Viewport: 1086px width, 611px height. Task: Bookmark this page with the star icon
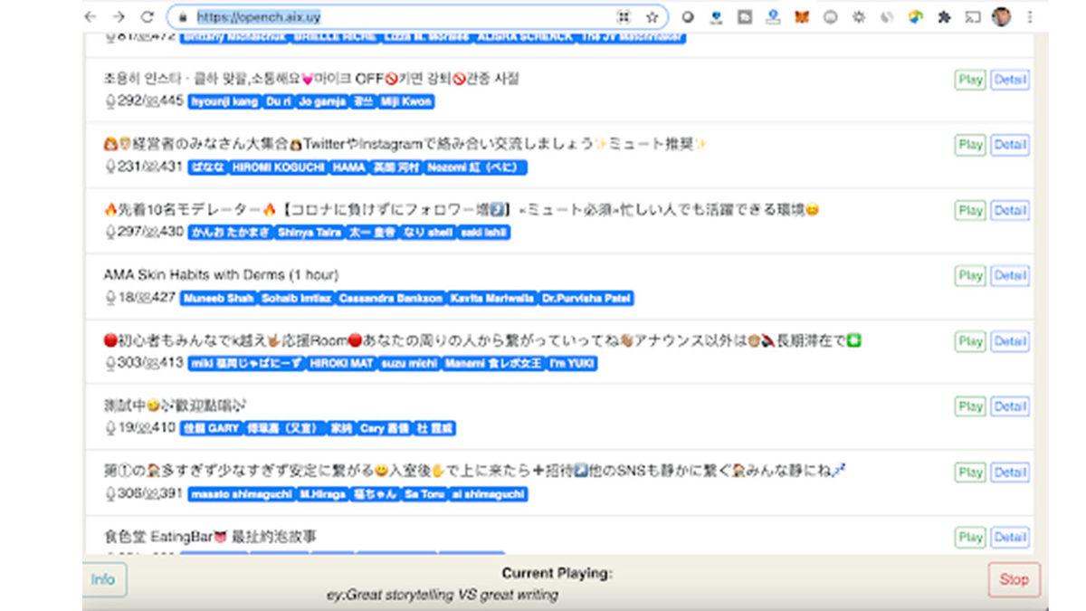click(x=652, y=17)
